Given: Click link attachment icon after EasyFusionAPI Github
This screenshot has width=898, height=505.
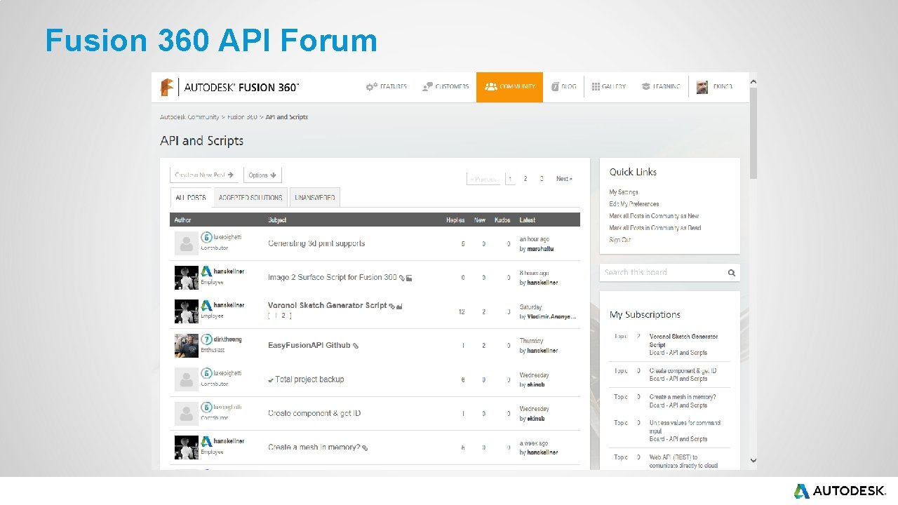Looking at the screenshot, I should click(x=356, y=346).
